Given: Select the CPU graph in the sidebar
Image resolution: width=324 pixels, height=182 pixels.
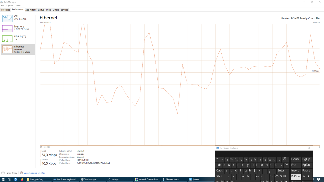Looking at the screenshot, I should pyautogui.click(x=18, y=18).
